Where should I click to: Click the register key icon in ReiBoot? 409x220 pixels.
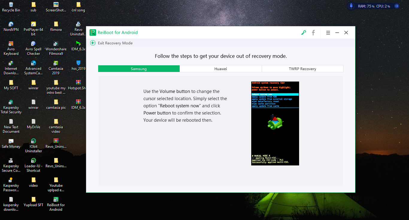(x=304, y=33)
